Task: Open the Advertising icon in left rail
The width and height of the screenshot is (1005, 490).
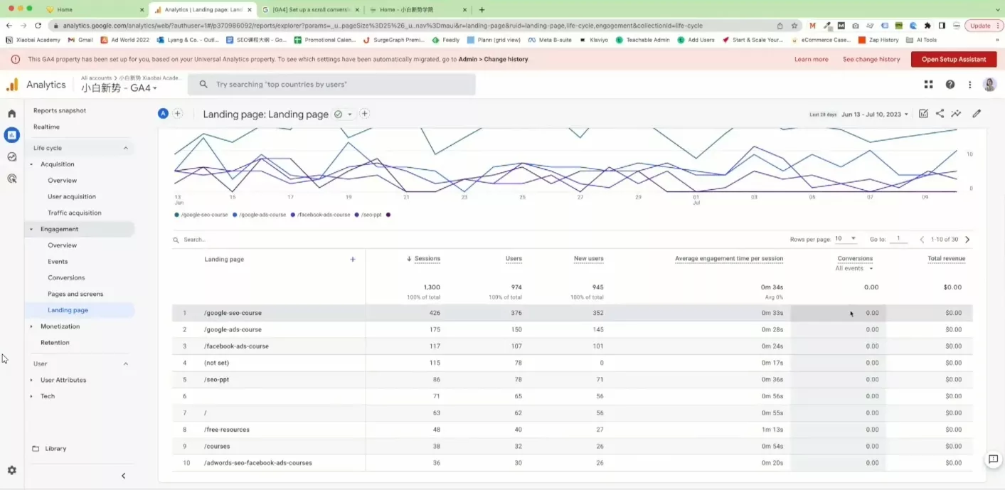Action: click(11, 179)
